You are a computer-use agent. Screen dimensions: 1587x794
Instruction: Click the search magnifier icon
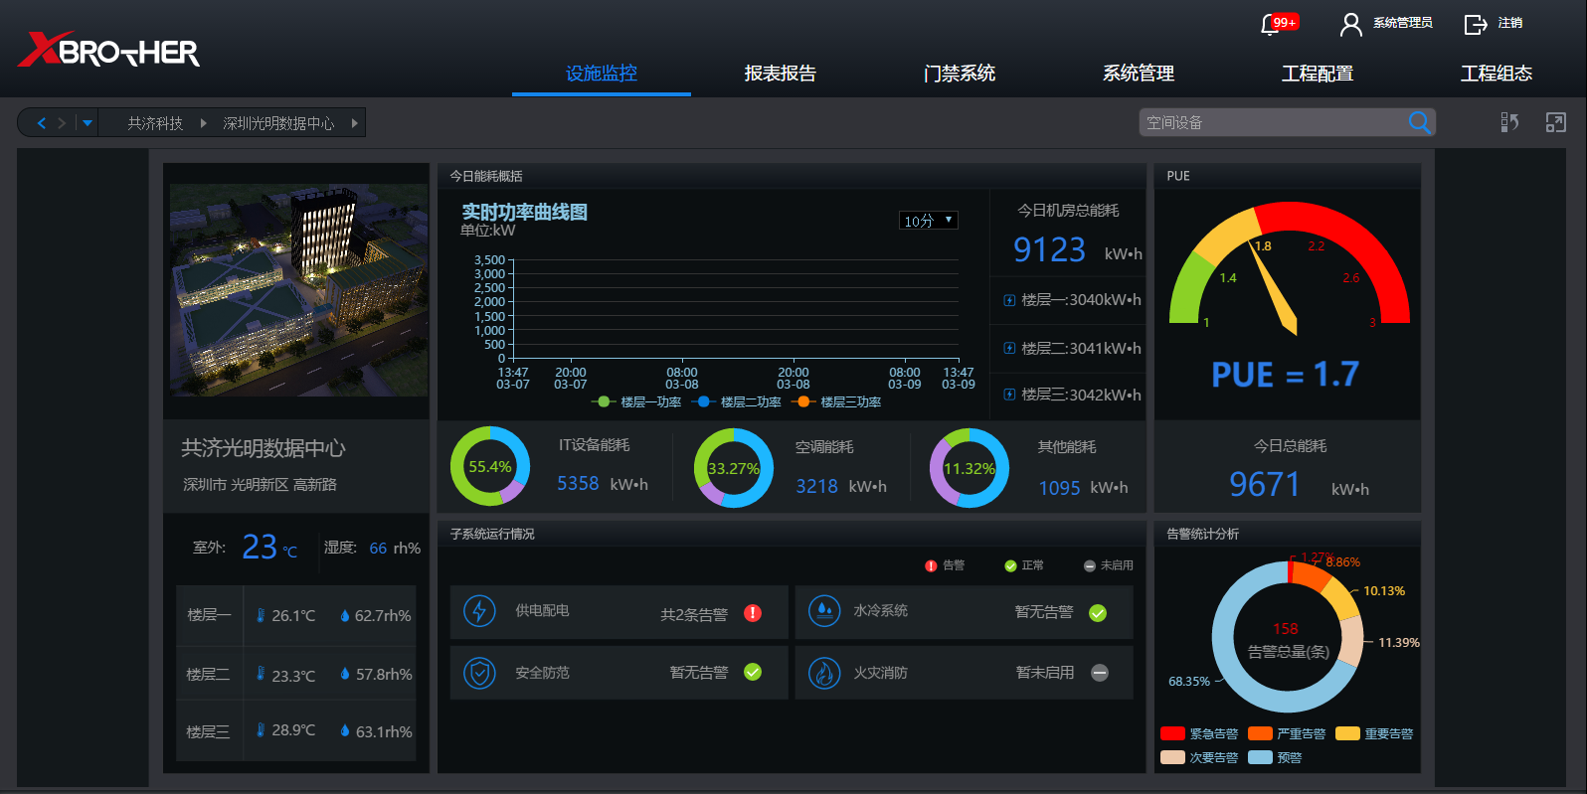pos(1419,122)
